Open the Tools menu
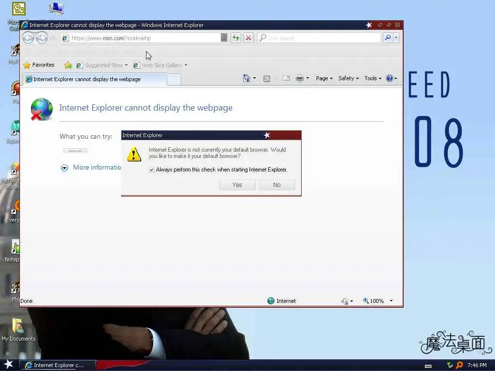The image size is (495, 371). (x=373, y=78)
